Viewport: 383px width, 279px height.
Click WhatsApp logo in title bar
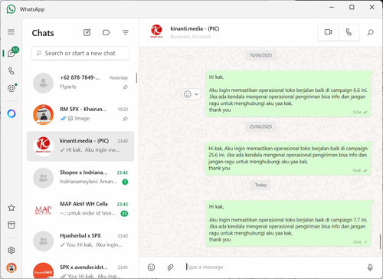pos(11,9)
